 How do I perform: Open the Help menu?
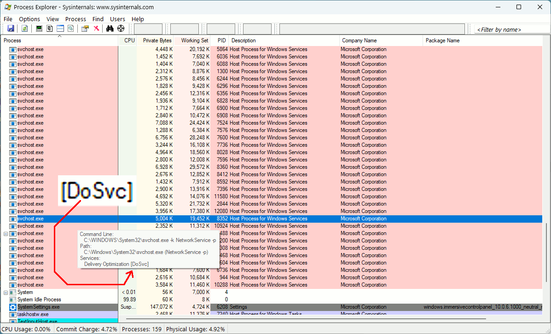click(138, 19)
